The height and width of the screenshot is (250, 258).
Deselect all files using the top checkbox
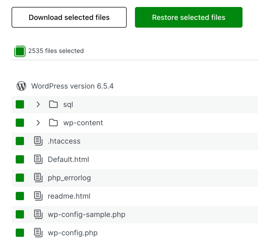[19, 51]
